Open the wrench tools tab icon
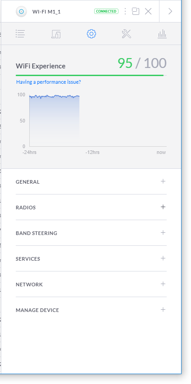 coord(127,34)
